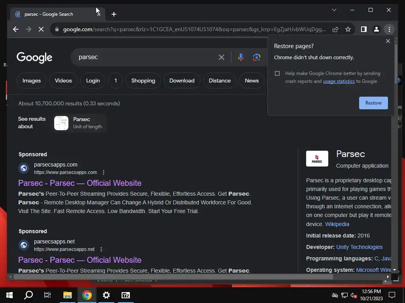Open the tab search chevron
This screenshot has width=405, height=303.
(x=334, y=10)
